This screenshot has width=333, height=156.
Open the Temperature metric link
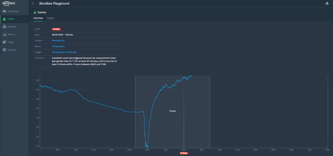pyautogui.click(x=58, y=46)
